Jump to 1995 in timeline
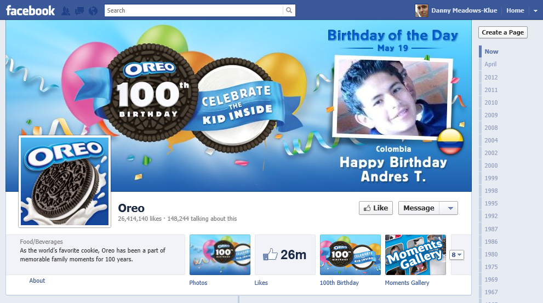Image resolution: width=543 pixels, height=303 pixels. (491, 203)
